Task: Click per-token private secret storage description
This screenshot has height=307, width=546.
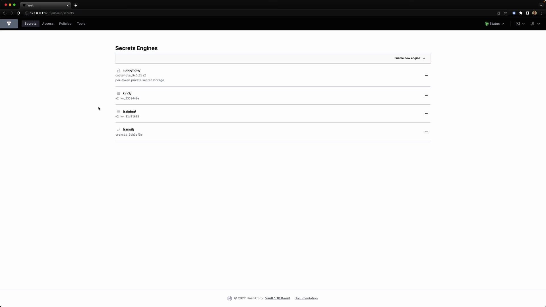Action: [x=140, y=80]
